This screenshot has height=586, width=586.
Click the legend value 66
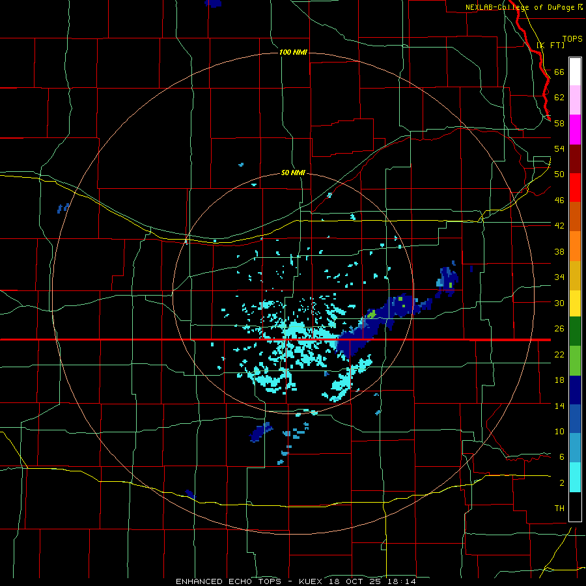tap(559, 72)
